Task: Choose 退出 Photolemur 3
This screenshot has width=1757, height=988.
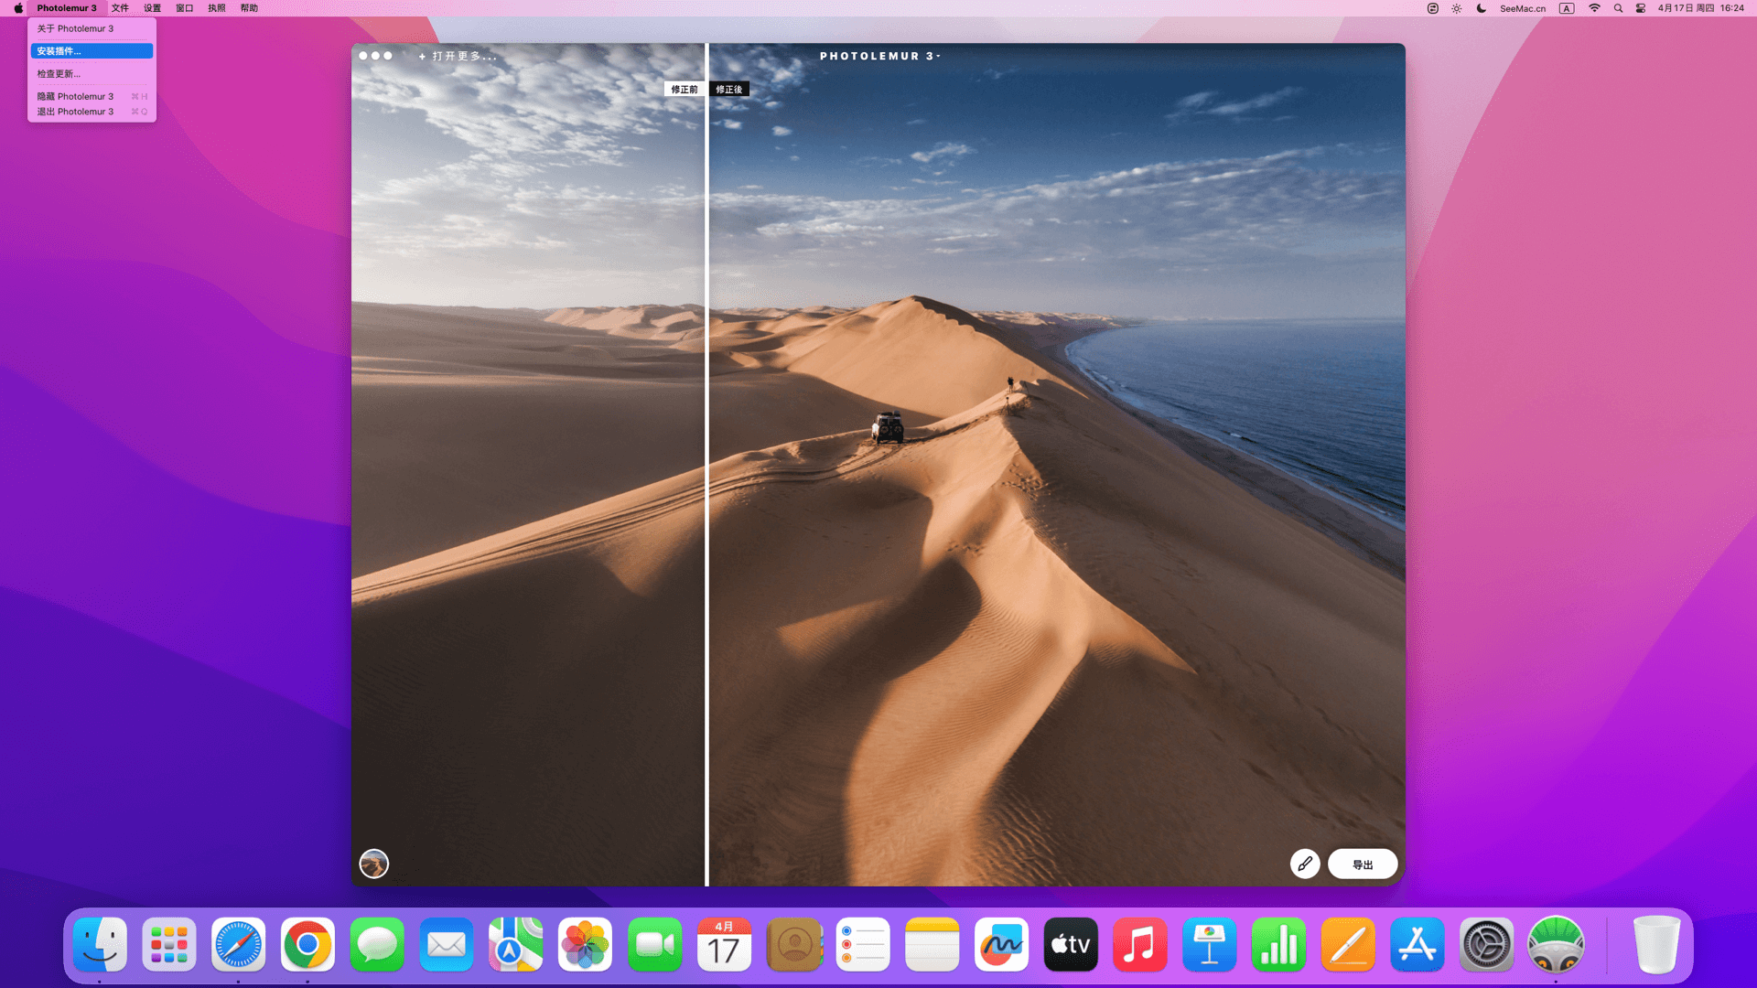Action: pyautogui.click(x=76, y=112)
